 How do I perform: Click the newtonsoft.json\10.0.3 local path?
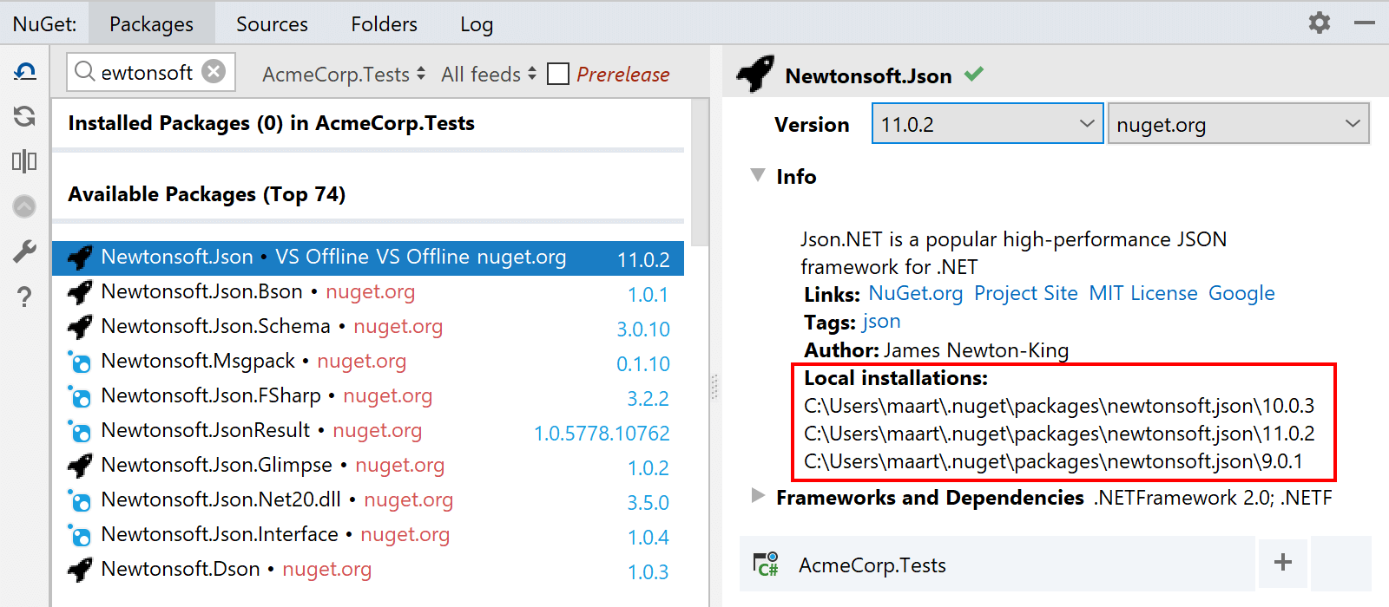click(1059, 406)
